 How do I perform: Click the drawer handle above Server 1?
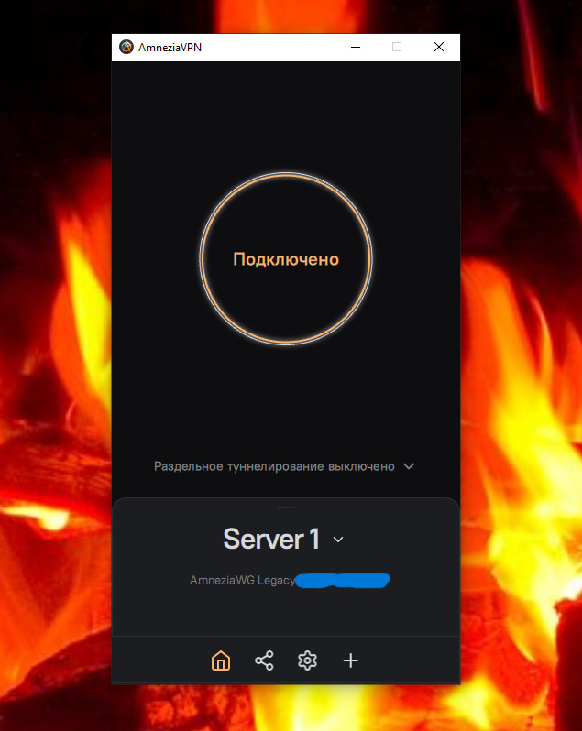(286, 507)
